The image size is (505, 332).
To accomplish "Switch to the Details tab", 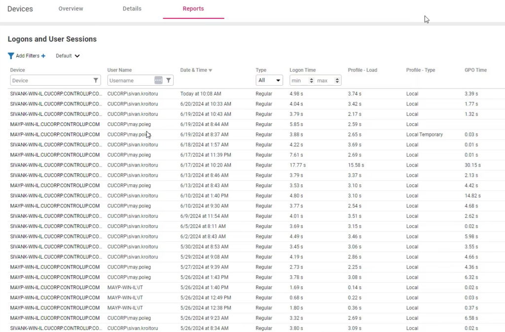I will click(x=132, y=9).
